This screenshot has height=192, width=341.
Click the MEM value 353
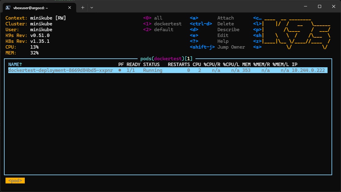[246, 70]
